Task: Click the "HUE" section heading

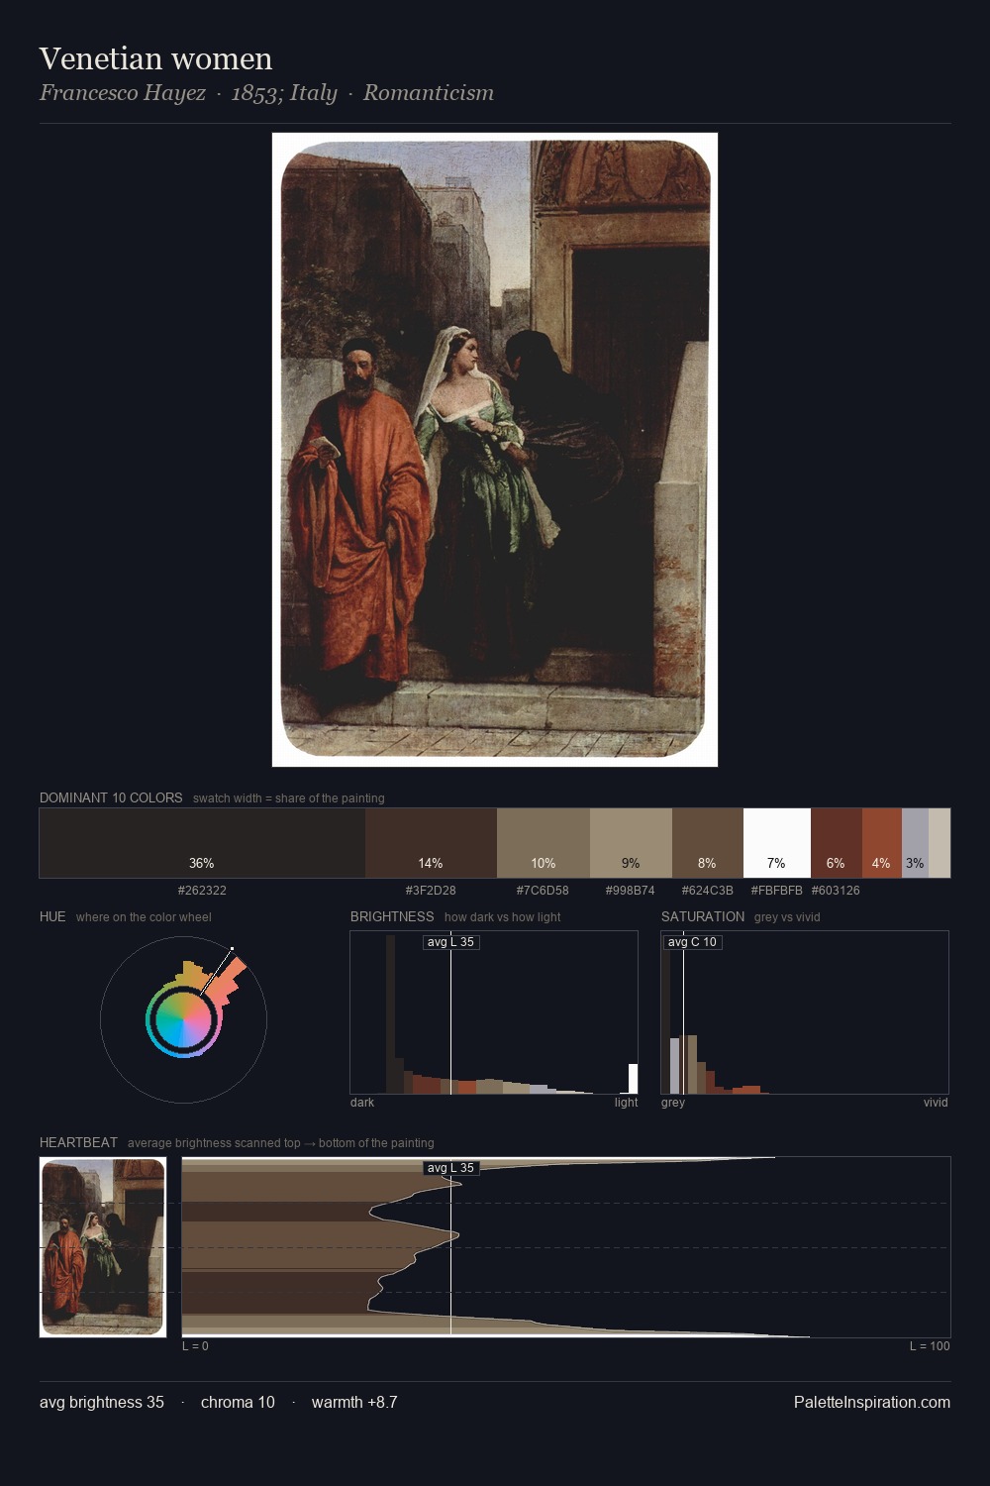Action: [52, 916]
